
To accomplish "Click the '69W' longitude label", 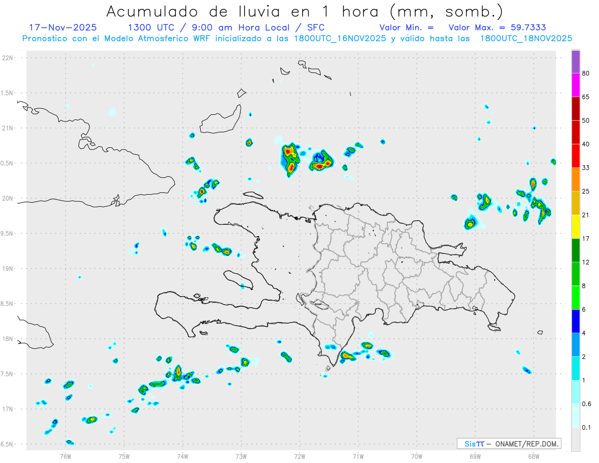I will point(475,456).
